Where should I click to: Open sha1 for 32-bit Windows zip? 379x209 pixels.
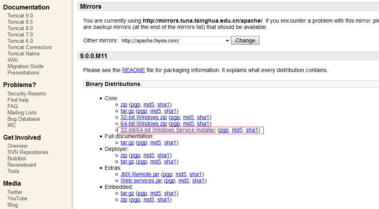203,117
